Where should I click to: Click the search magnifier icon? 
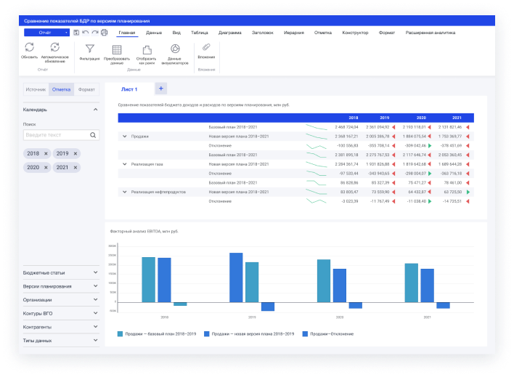point(93,135)
